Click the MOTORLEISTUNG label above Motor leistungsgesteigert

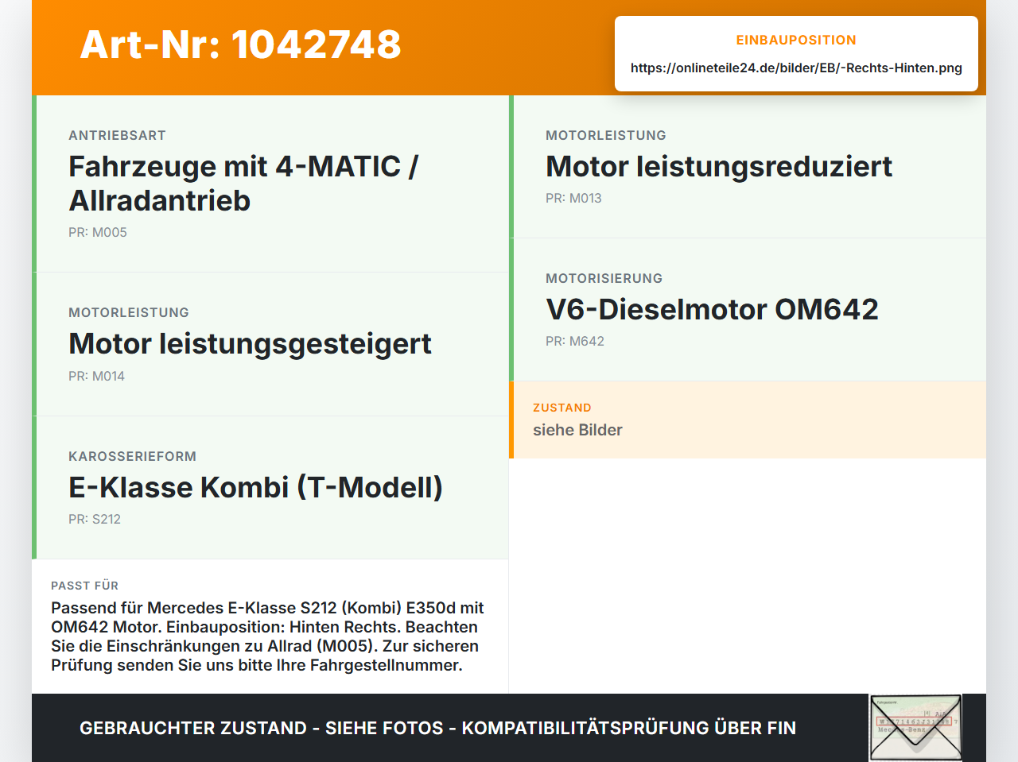click(x=129, y=313)
